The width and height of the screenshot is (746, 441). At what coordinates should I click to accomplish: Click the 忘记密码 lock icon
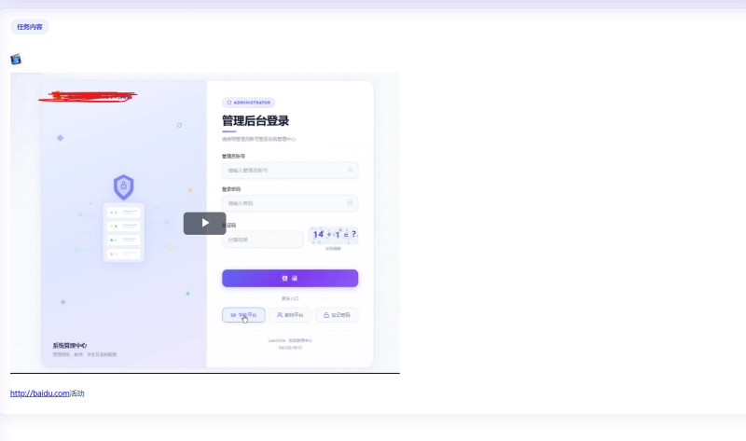pyautogui.click(x=326, y=315)
